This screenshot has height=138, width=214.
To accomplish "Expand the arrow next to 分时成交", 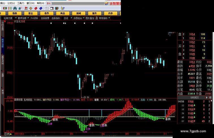I will click(207, 97).
